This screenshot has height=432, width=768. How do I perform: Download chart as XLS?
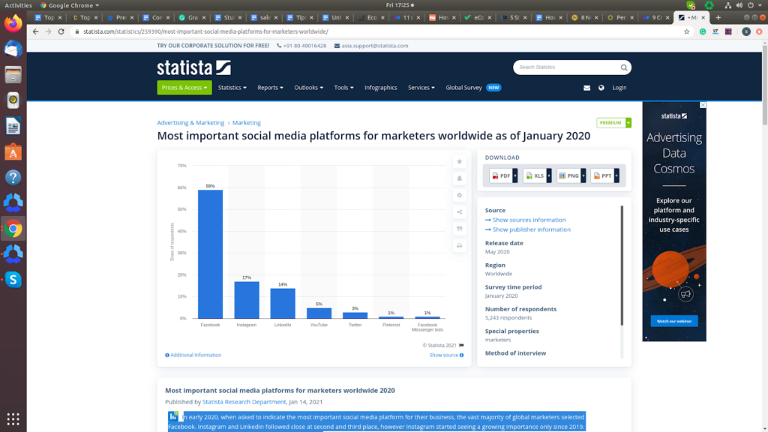(534, 175)
